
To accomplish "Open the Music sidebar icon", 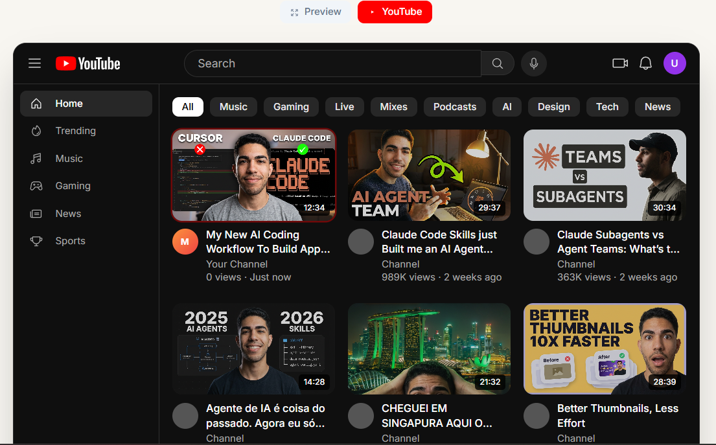I will click(x=37, y=158).
